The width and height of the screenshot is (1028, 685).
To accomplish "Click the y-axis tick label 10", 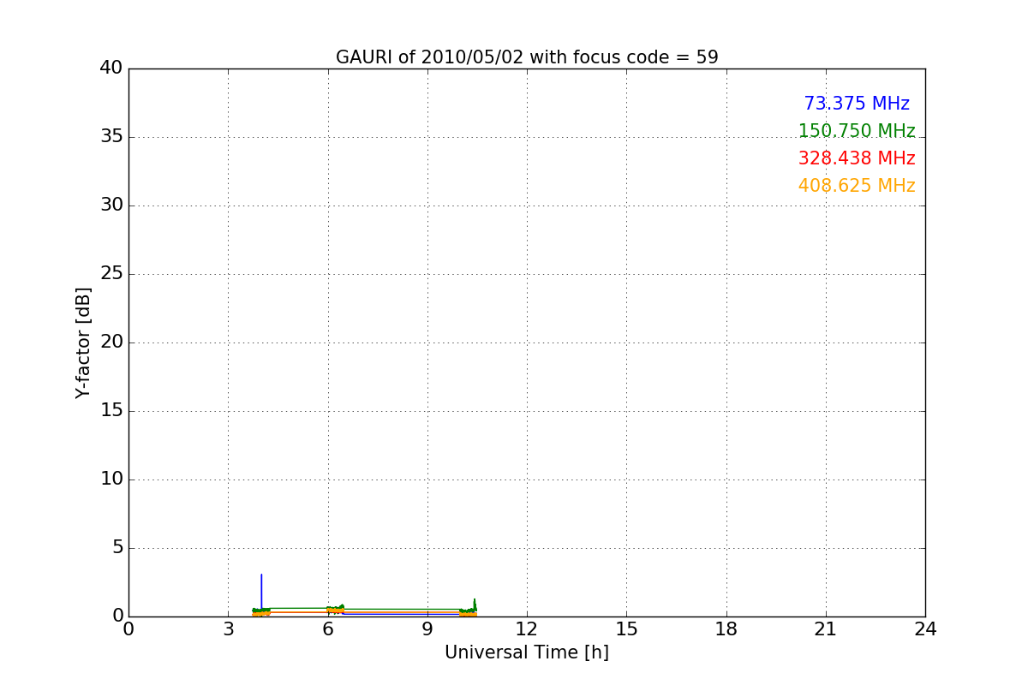I will (x=111, y=479).
